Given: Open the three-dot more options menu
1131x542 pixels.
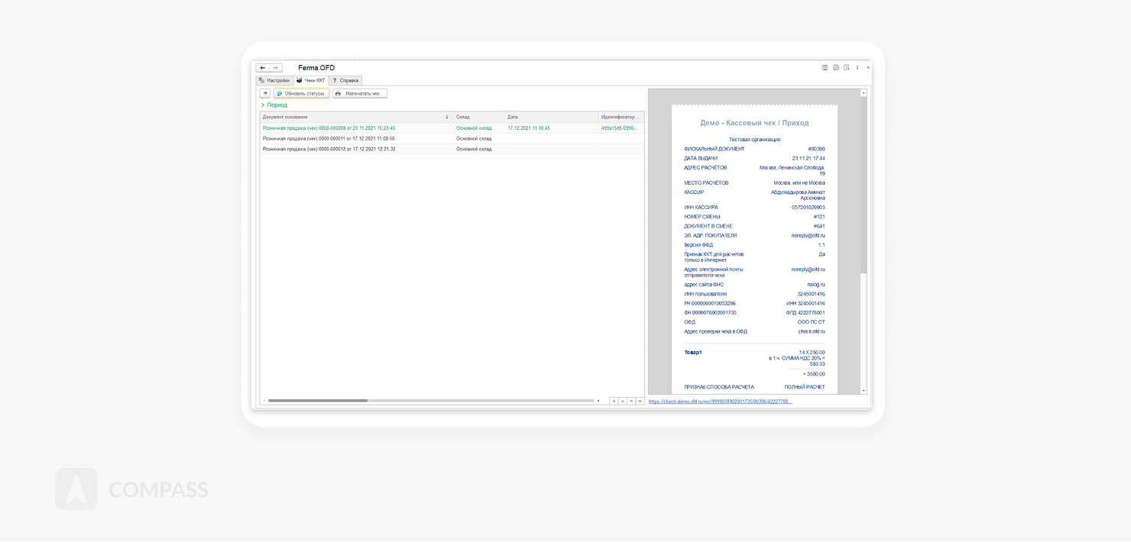Looking at the screenshot, I should point(857,68).
